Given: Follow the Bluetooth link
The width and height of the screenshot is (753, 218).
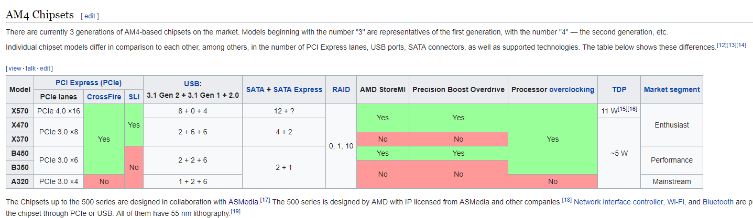Looking at the screenshot, I should (x=718, y=202).
